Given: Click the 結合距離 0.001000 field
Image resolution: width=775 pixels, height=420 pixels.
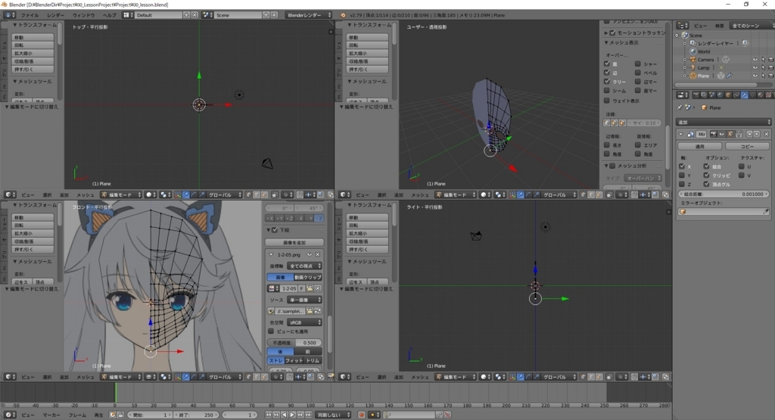Looking at the screenshot, I should point(724,194).
